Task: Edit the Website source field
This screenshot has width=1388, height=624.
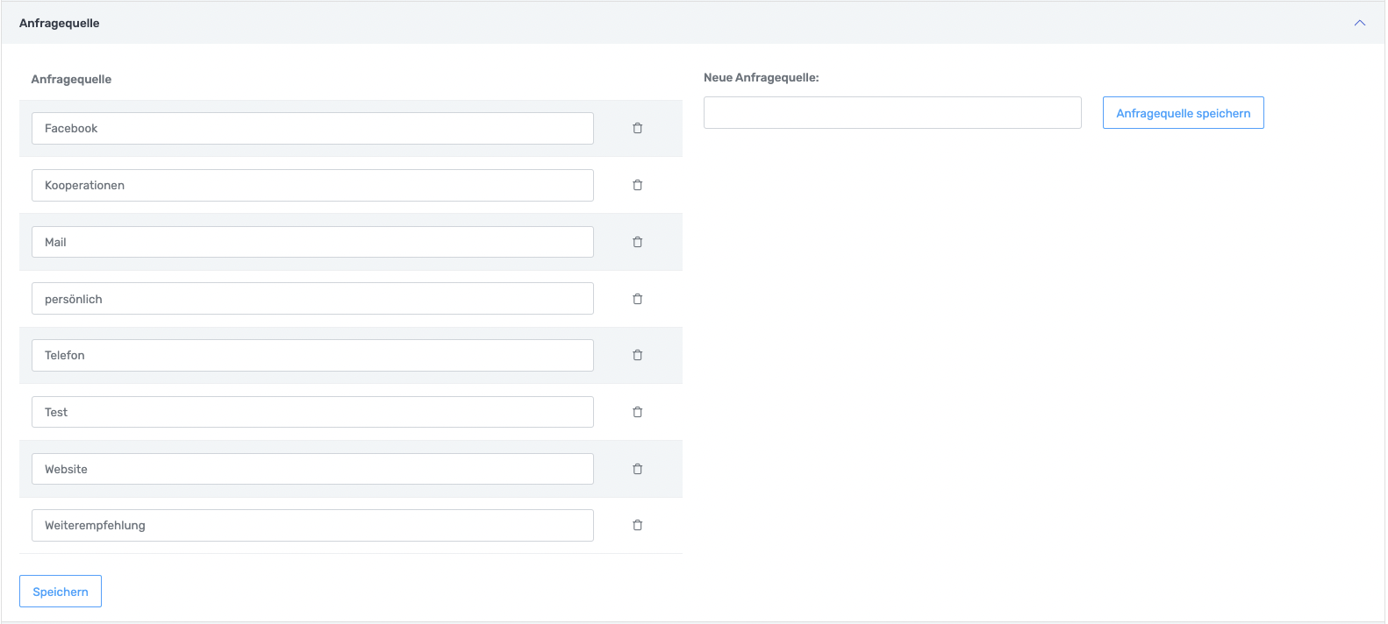Action: [312, 469]
